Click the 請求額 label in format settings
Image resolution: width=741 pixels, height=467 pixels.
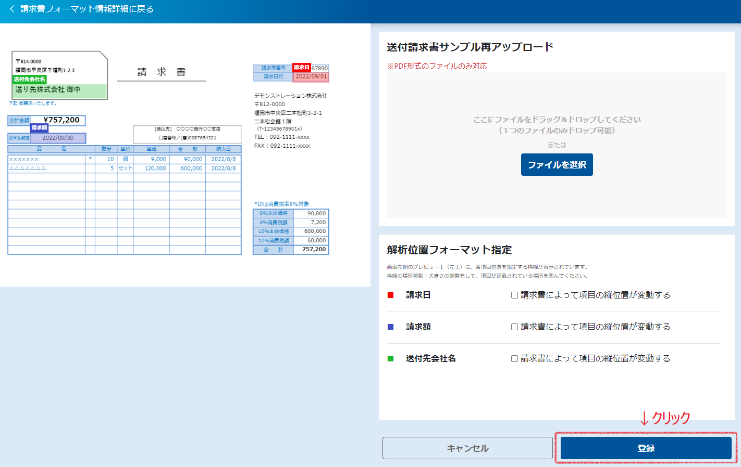pos(418,327)
